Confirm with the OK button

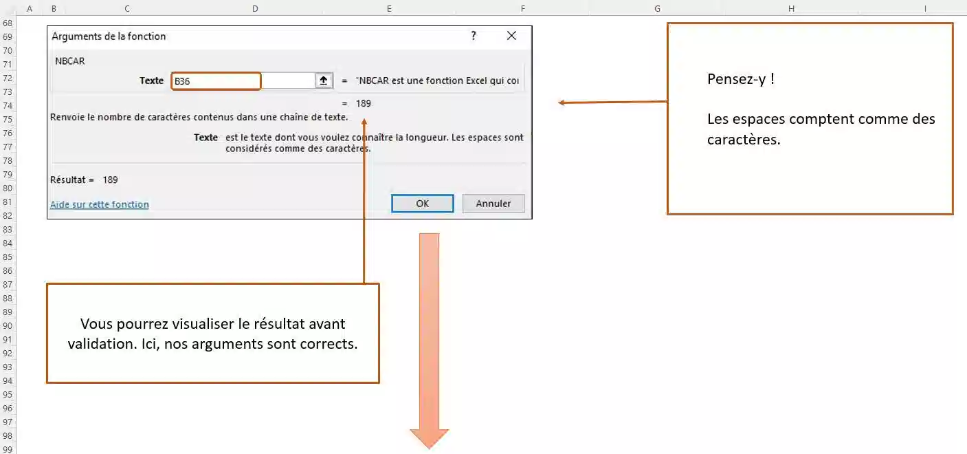click(423, 204)
